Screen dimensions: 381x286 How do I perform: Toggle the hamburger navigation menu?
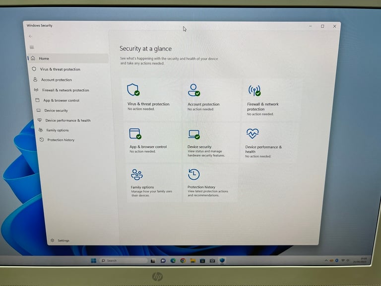click(32, 47)
